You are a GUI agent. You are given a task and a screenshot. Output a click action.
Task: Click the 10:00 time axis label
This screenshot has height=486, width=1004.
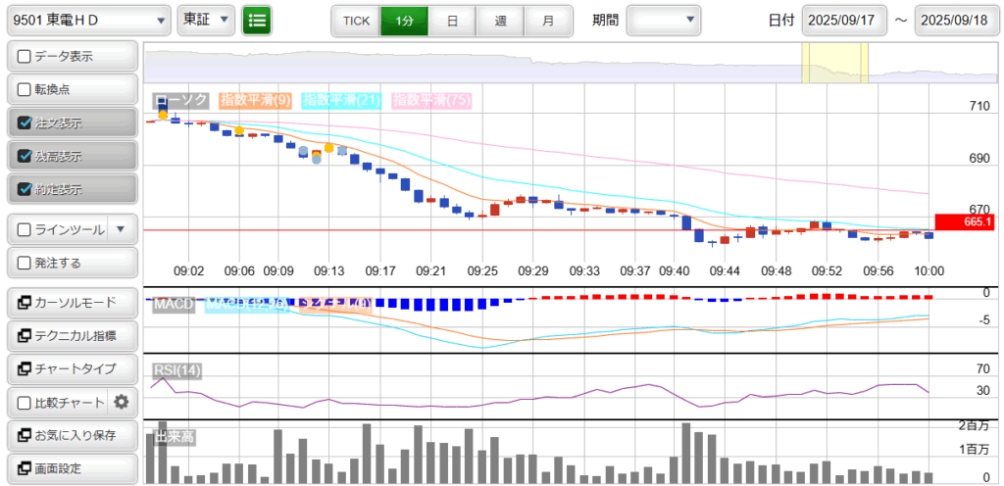[x=929, y=271]
